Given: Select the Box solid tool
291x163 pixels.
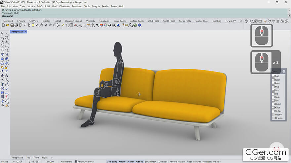Looking at the screenshot, I should click(2, 59).
